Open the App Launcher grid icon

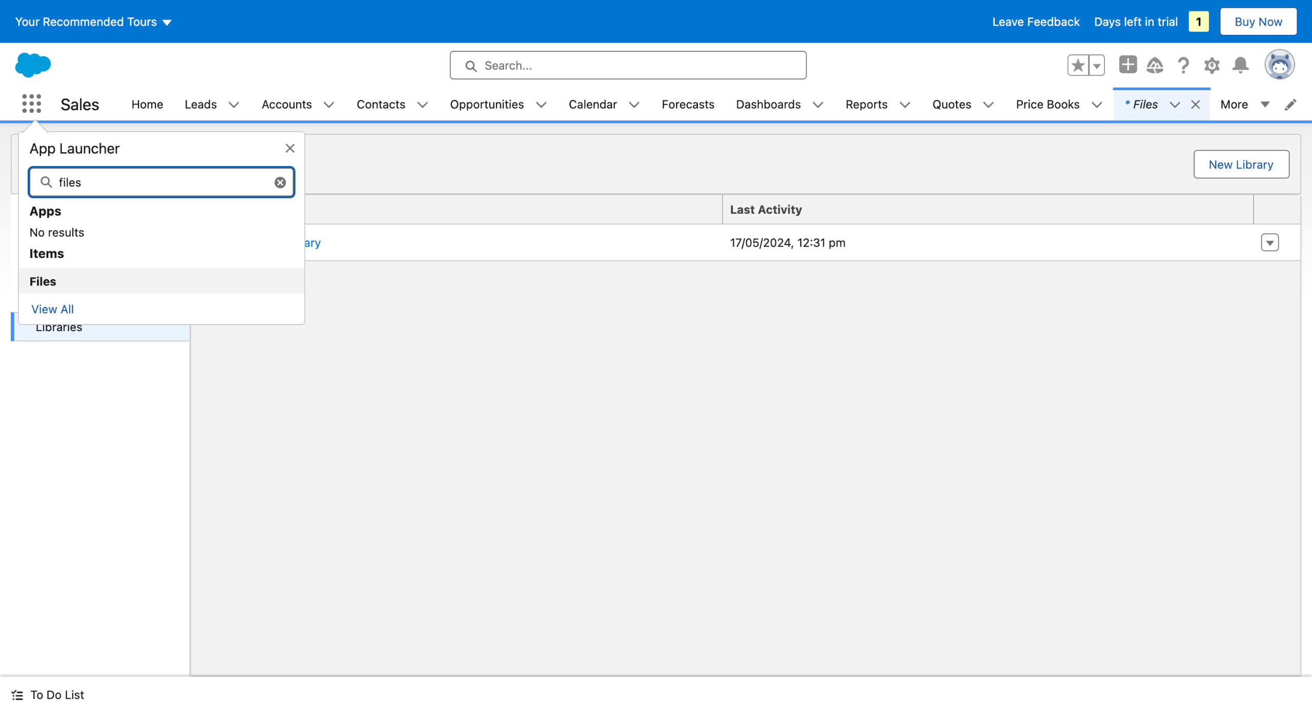[32, 104]
